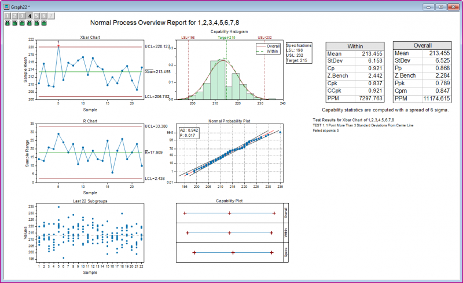
Task: Click green lock under layer 6 icon
Action: pos(44,23)
